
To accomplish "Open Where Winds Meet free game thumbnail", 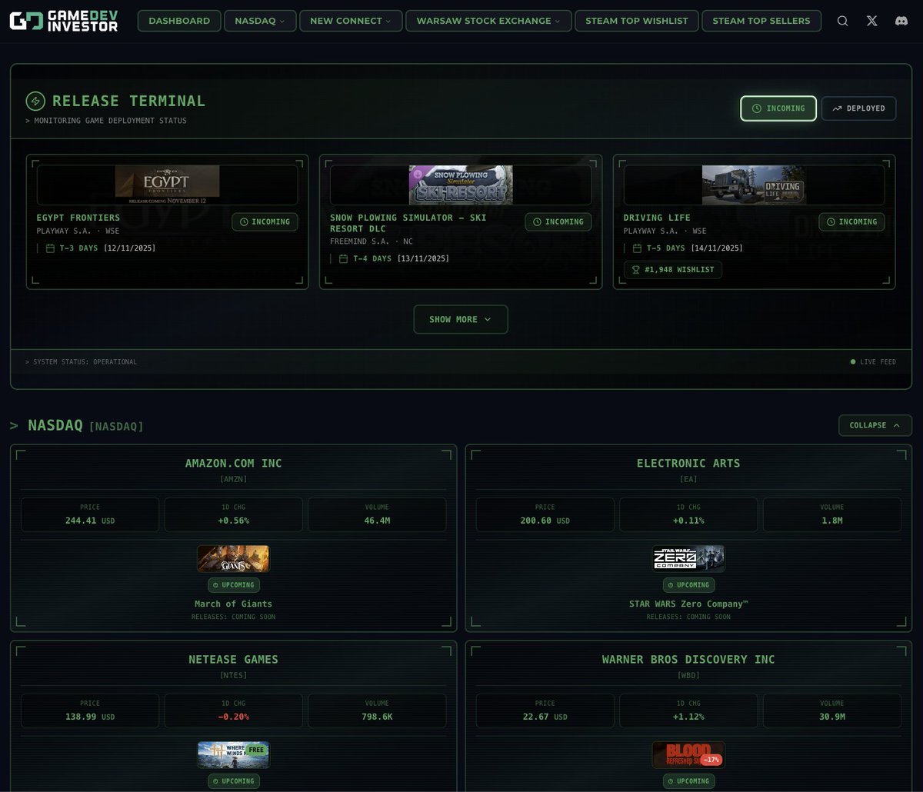I will tap(233, 755).
